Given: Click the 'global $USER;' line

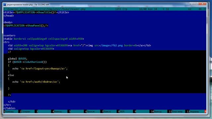Looking at the screenshot, I should [18, 59].
